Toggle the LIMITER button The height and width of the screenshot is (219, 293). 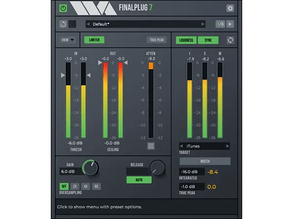[94, 40]
